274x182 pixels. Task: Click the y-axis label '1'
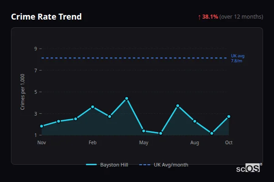(36, 135)
